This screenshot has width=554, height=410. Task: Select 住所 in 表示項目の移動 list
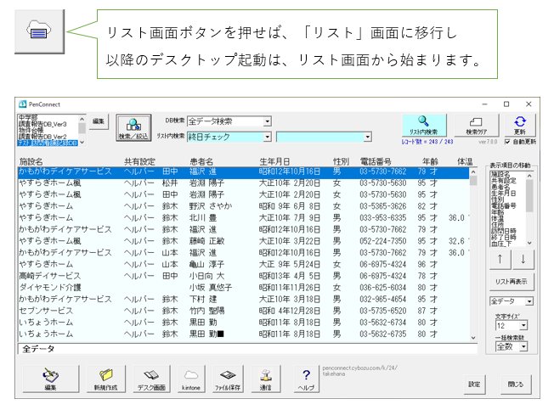pos(497,225)
